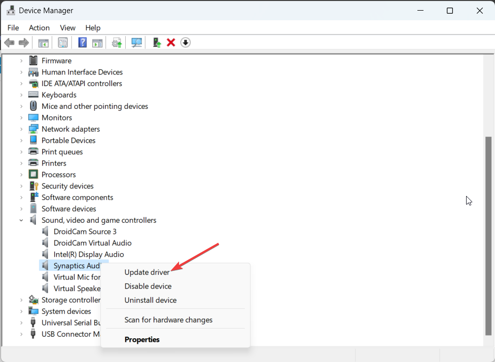Expand the Monitors node chevron

(x=21, y=118)
